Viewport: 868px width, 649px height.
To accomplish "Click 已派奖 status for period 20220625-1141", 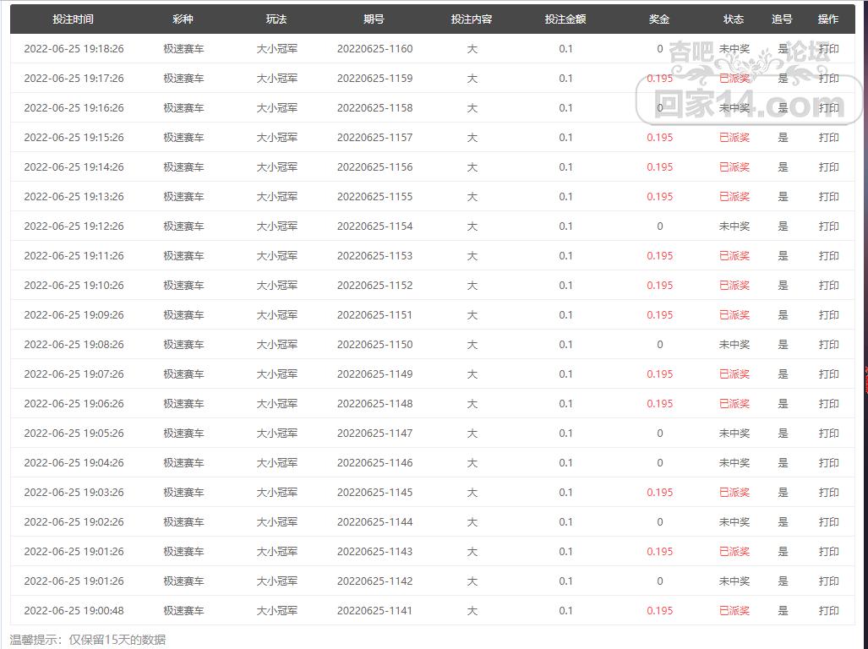I will click(x=734, y=611).
